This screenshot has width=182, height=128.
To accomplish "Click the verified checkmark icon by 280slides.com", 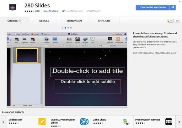I will pyautogui.click(x=63, y=11).
